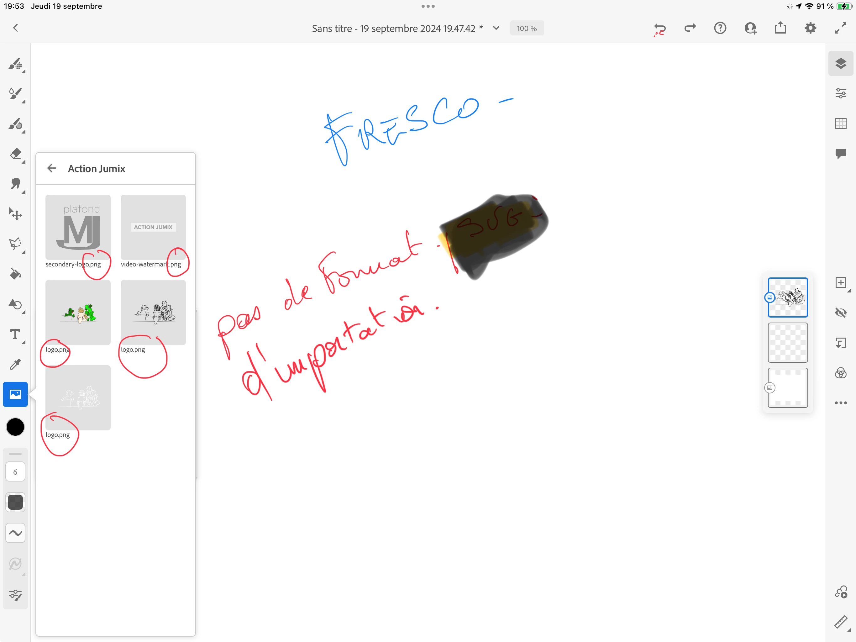Open the 100 % zoom menu
856x642 pixels.
(527, 28)
